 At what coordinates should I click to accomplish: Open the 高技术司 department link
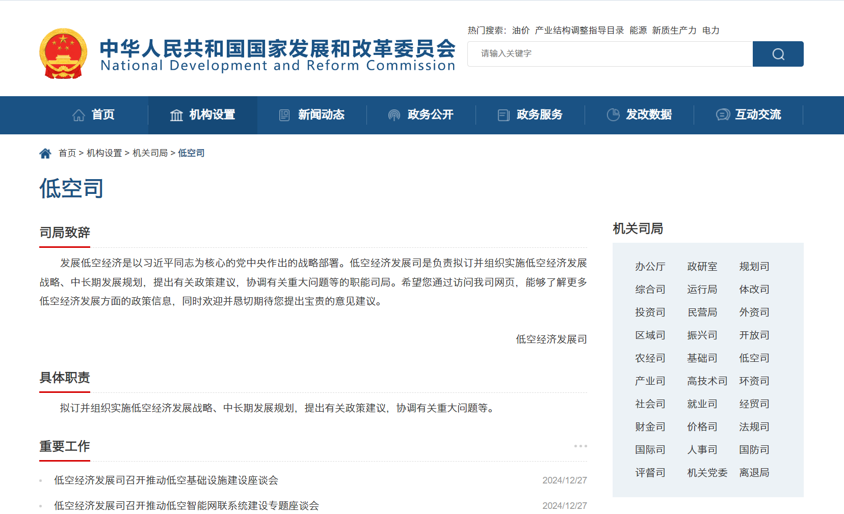coord(707,381)
